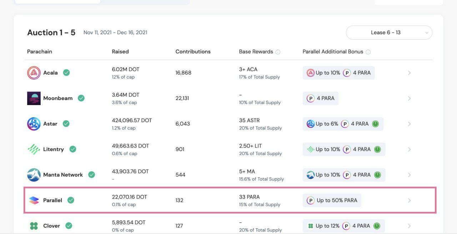This screenshot has height=234, width=457.
Task: Click the '5,893.54 DOT' raised value
Action: 129,222
